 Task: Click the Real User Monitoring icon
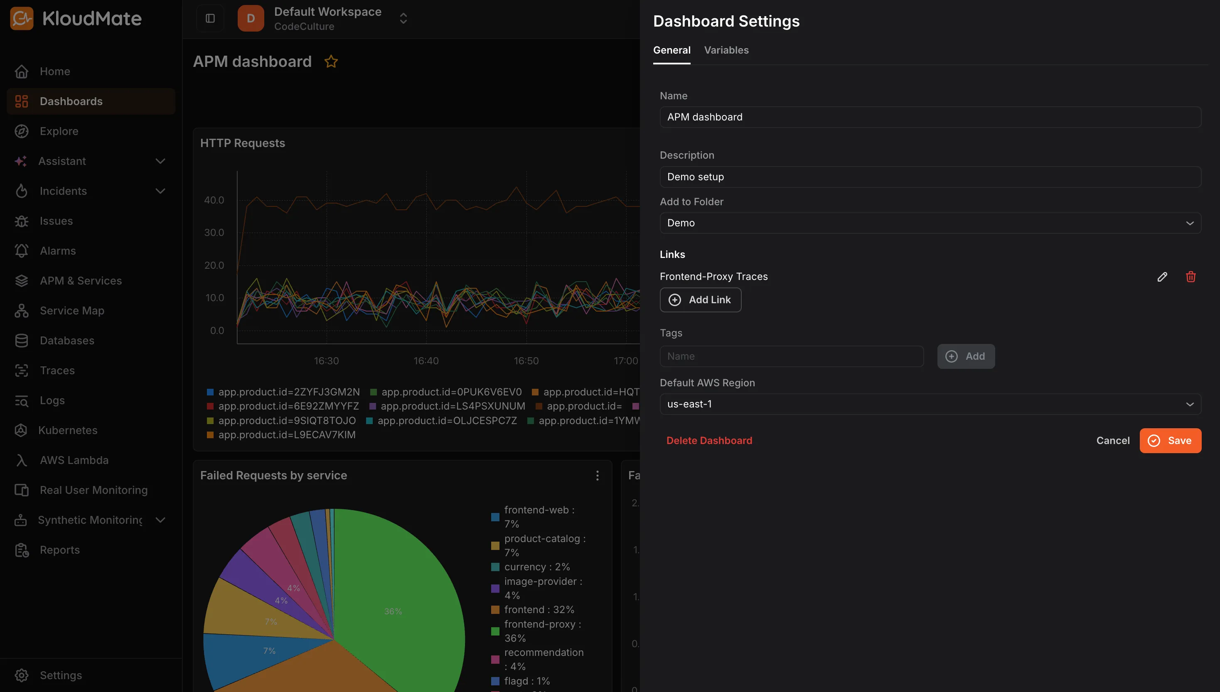21,490
